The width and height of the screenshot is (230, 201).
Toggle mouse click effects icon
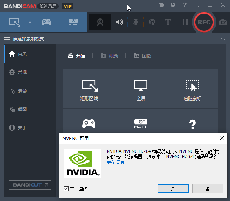click(152, 22)
